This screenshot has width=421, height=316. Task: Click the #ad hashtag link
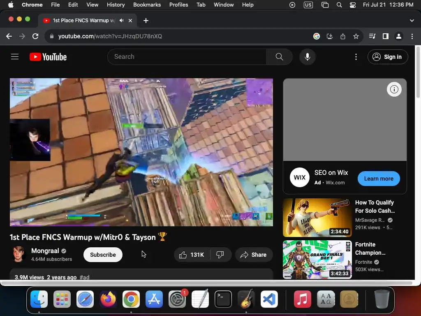click(85, 277)
